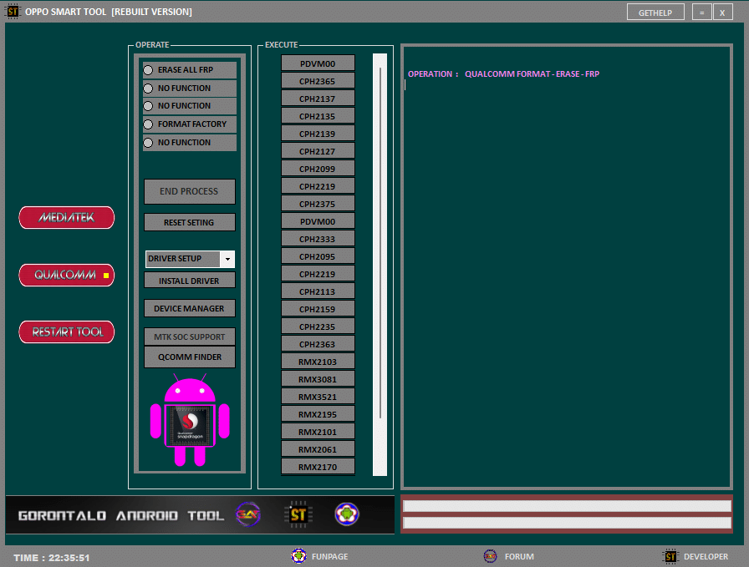
Task: Minimize the window with the = button
Action: (701, 13)
